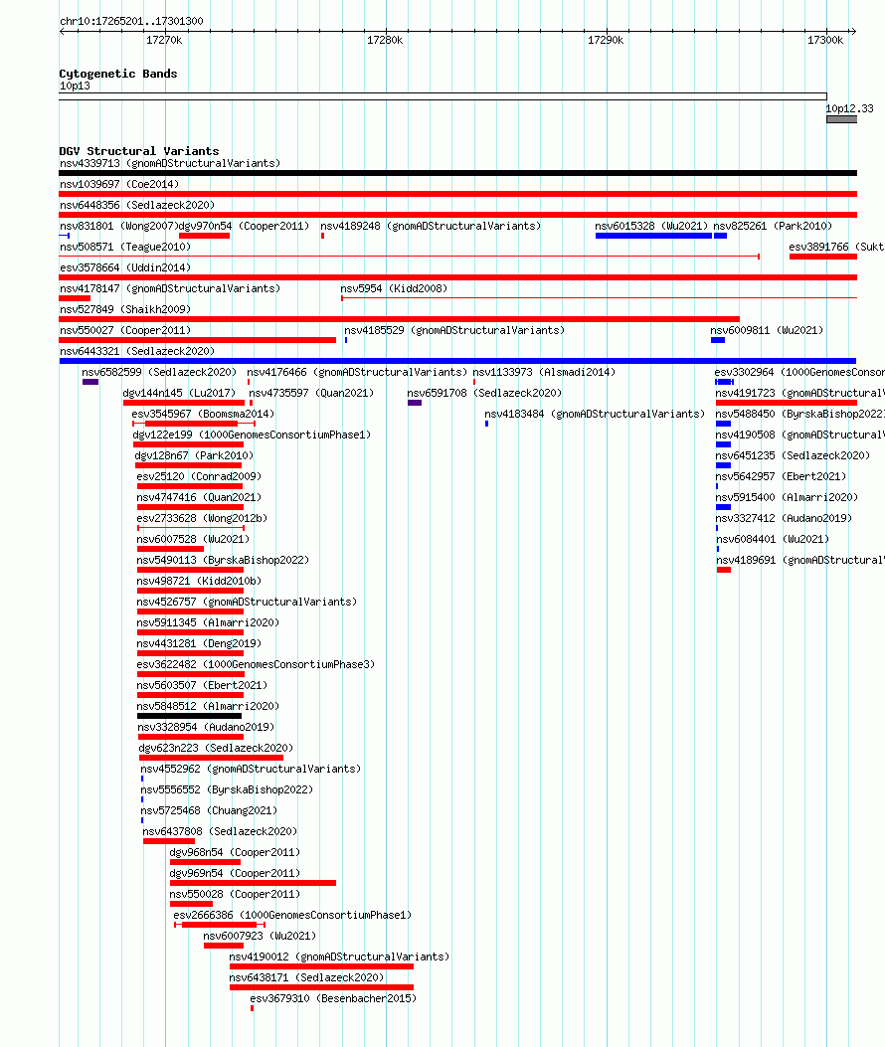Select nsv5725468 (Chuang2021) label
Image resolution: width=885 pixels, height=1047 pixels.
click(x=209, y=810)
